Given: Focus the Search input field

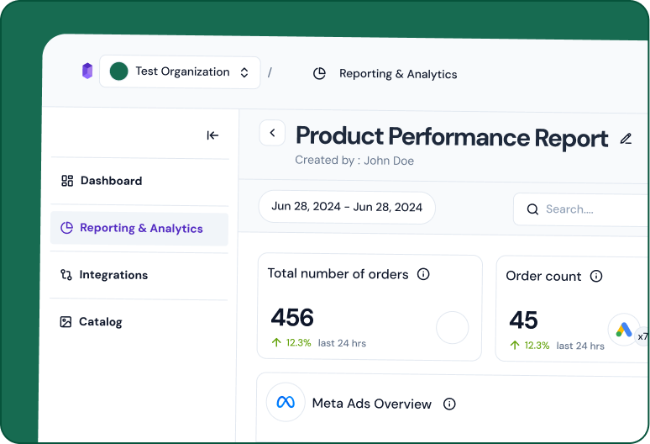Looking at the screenshot, I should click(x=581, y=209).
